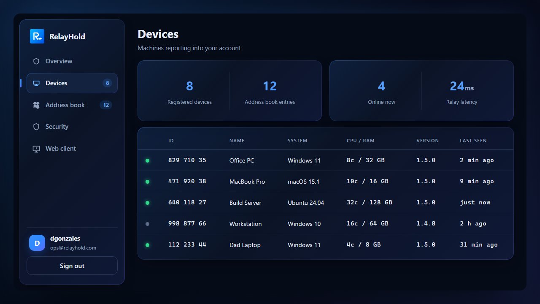540x304 pixels.
Task: Click the 31 min ago cell
Action: point(479,245)
